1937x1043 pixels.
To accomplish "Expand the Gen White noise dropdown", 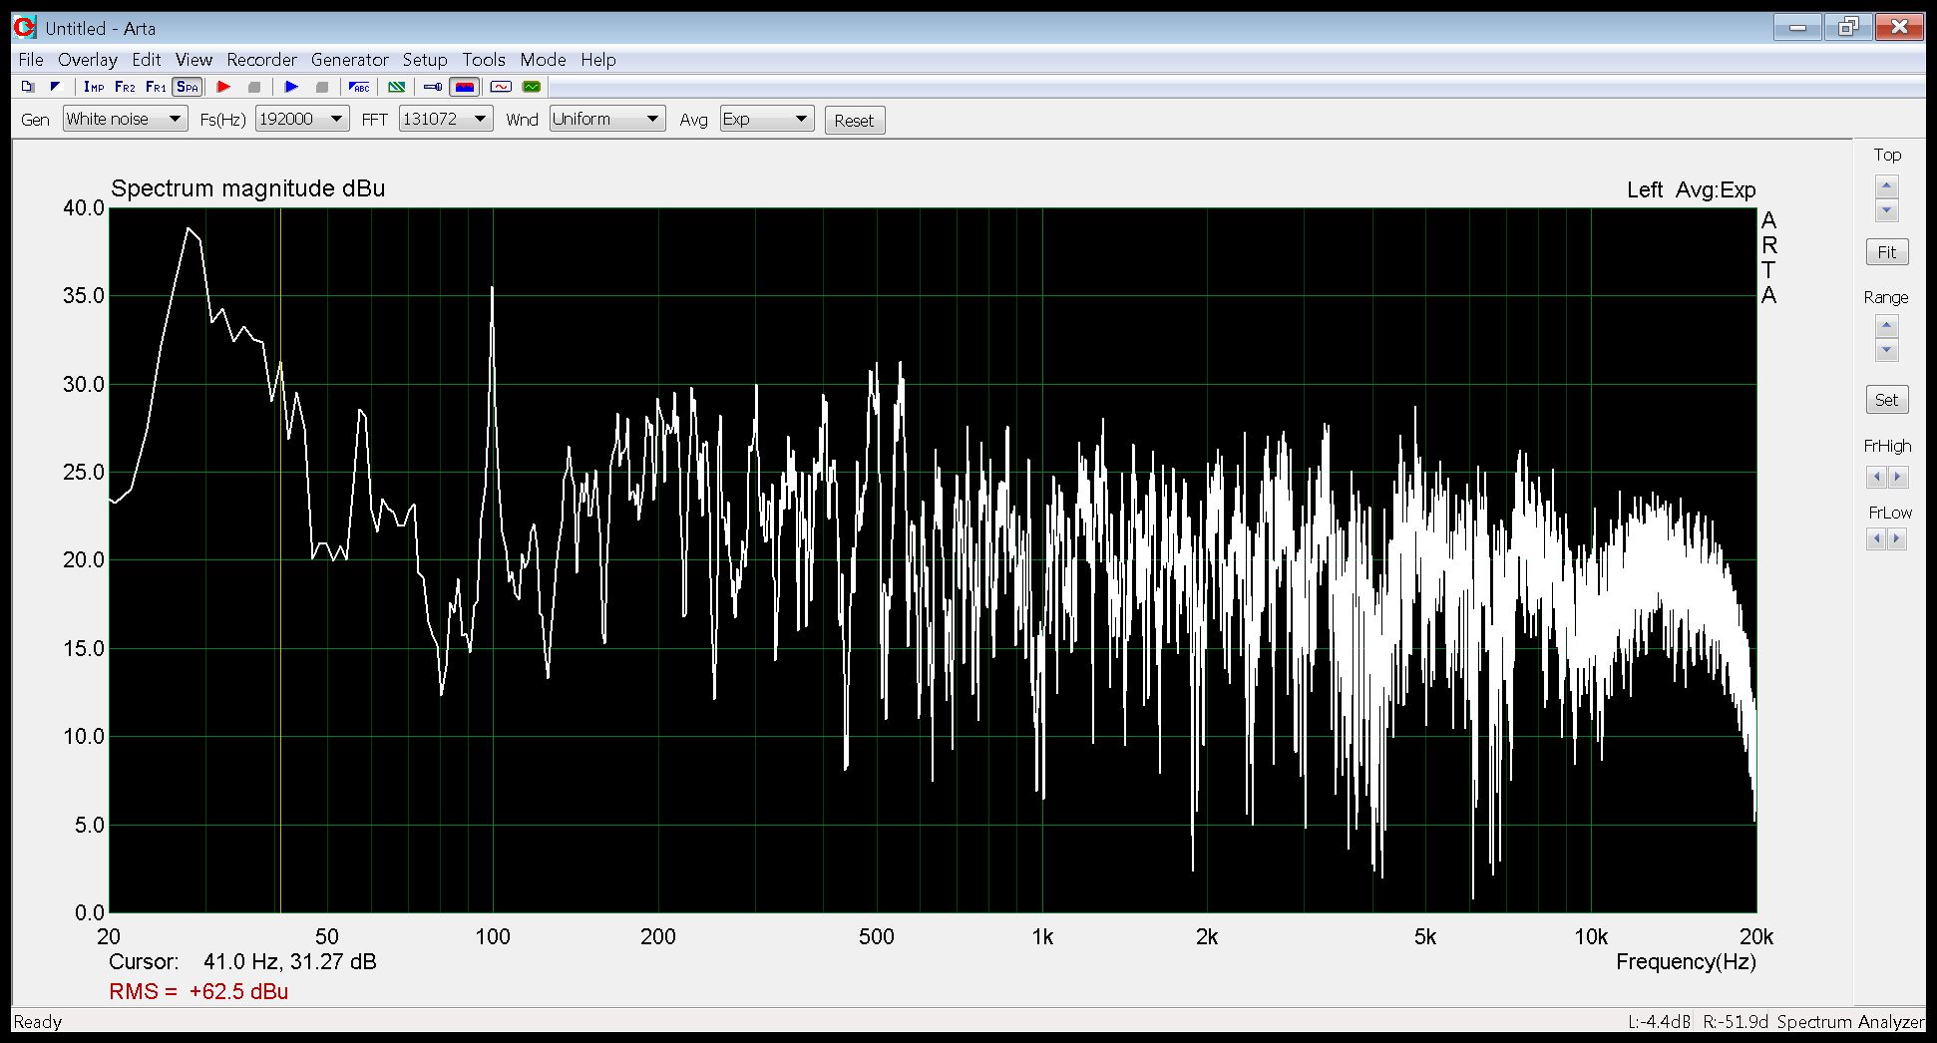I will (x=125, y=120).
